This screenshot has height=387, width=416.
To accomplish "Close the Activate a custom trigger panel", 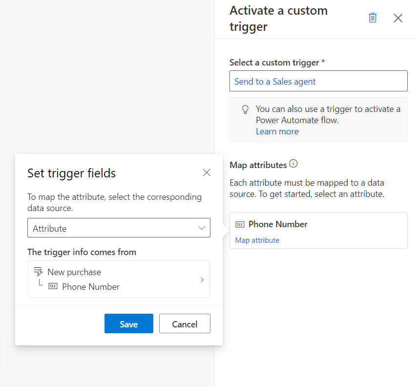I will [398, 18].
